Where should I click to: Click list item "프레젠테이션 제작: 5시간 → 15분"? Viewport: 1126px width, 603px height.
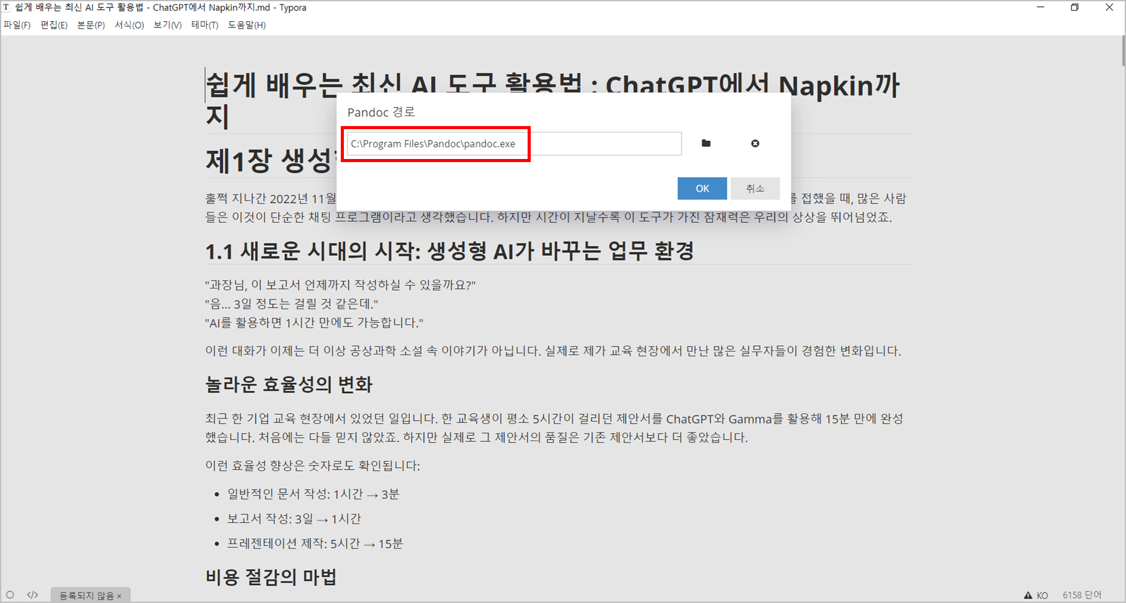pyautogui.click(x=315, y=544)
